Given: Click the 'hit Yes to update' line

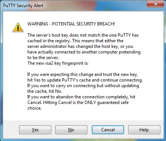Looking at the screenshot, I should [x=85, y=80].
